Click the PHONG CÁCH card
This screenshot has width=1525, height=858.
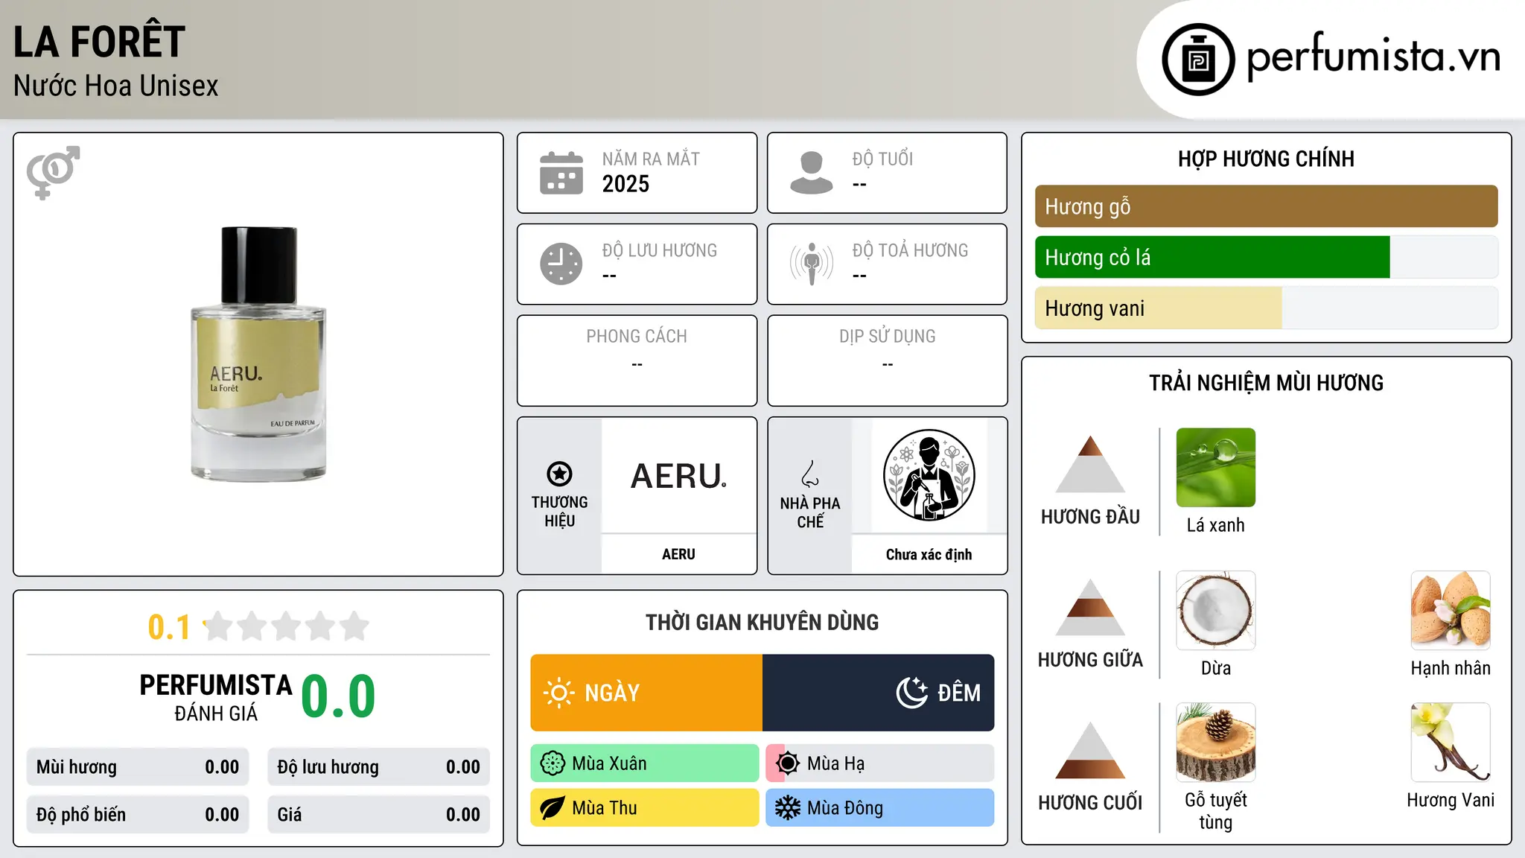[637, 360]
